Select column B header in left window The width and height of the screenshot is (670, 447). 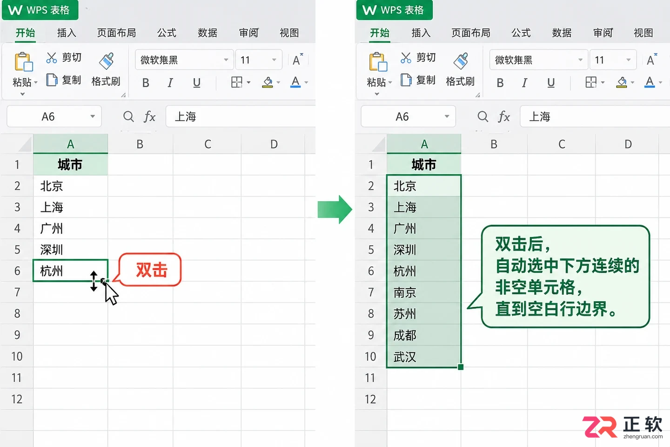(x=140, y=144)
